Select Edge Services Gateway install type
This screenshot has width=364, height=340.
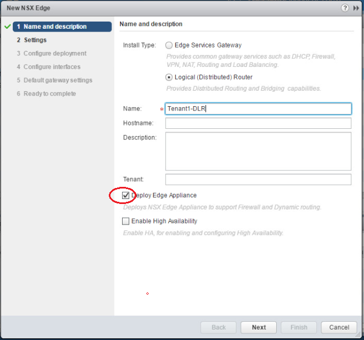click(x=169, y=45)
